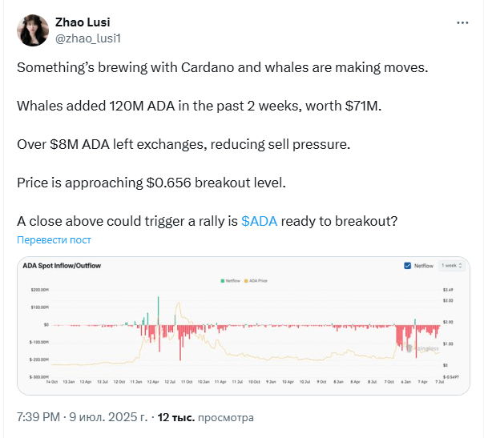Screen dimensions: 484x438
Task: Click the sentence about whales adding 120M ADA
Action: coord(200,106)
